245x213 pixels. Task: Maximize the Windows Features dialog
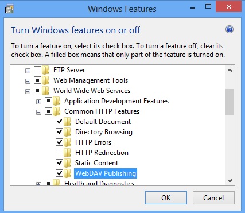coord(208,7)
